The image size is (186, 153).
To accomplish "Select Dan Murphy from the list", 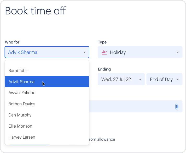I will (x=47, y=115).
